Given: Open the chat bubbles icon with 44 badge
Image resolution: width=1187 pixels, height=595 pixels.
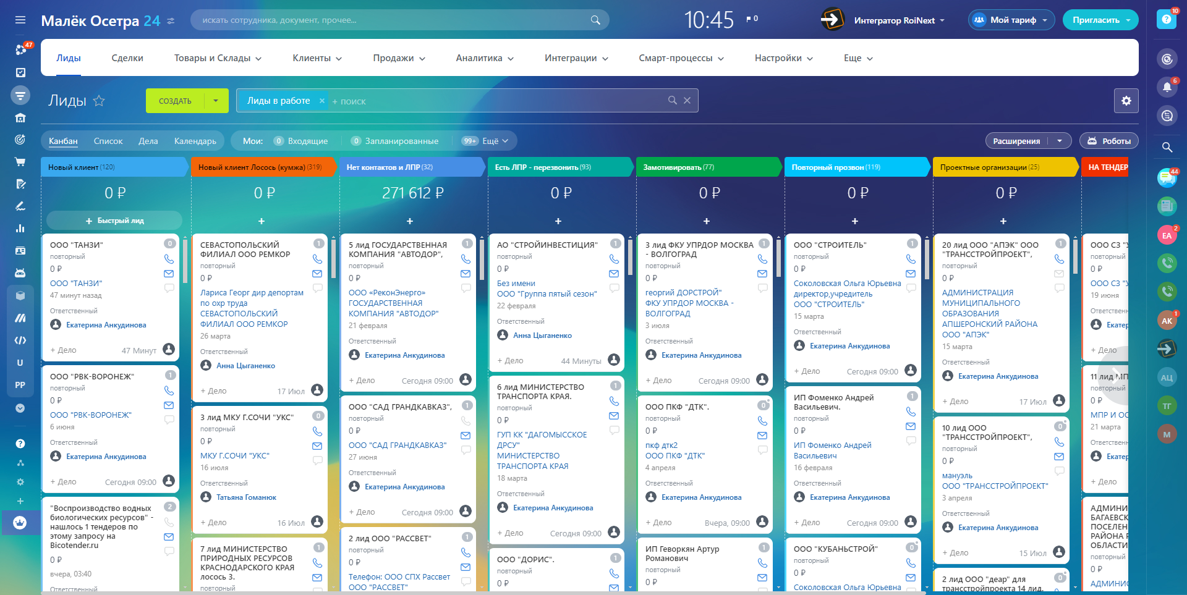Looking at the screenshot, I should (1167, 178).
